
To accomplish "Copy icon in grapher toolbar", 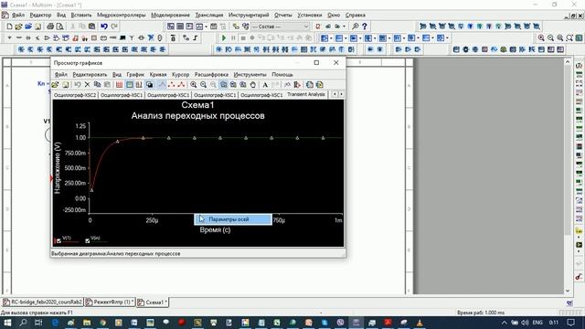I will [x=97, y=85].
